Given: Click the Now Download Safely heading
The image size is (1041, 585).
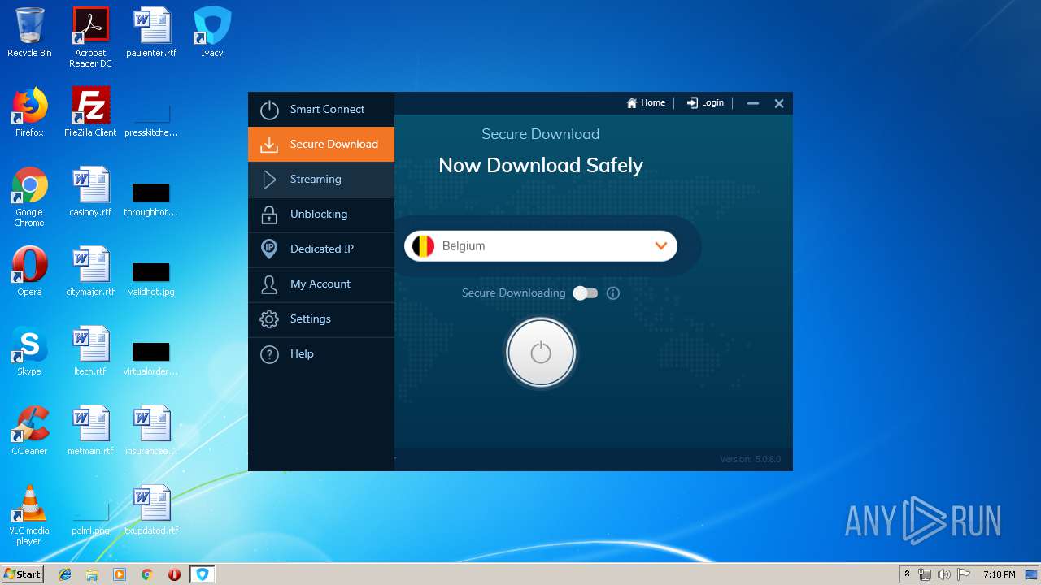Looking at the screenshot, I should click(541, 166).
